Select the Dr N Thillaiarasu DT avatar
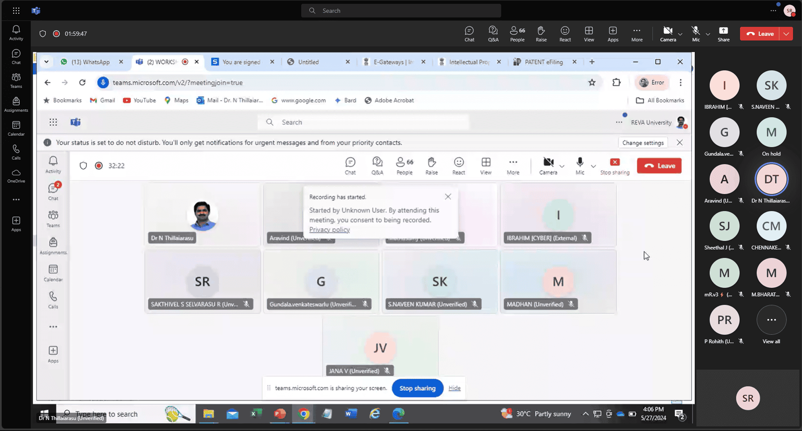This screenshot has width=802, height=431. click(771, 179)
